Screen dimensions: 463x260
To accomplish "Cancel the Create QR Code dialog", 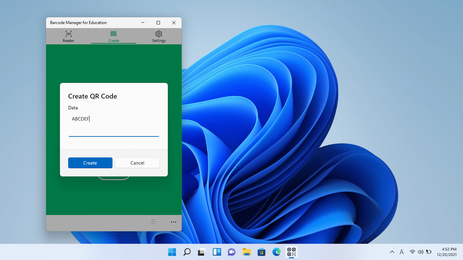I will pyautogui.click(x=137, y=163).
